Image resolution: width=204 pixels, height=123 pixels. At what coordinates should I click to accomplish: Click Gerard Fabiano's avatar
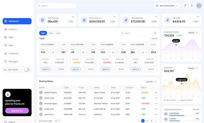click(x=41, y=92)
